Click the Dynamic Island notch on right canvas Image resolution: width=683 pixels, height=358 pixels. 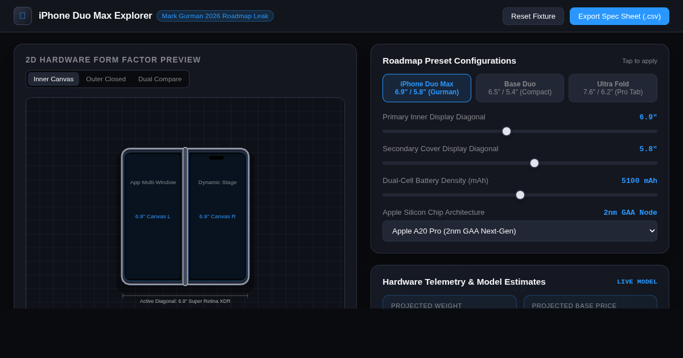(216, 157)
